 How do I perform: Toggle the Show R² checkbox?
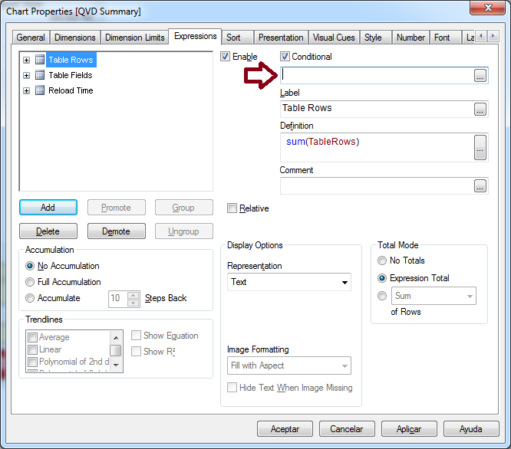[136, 352]
